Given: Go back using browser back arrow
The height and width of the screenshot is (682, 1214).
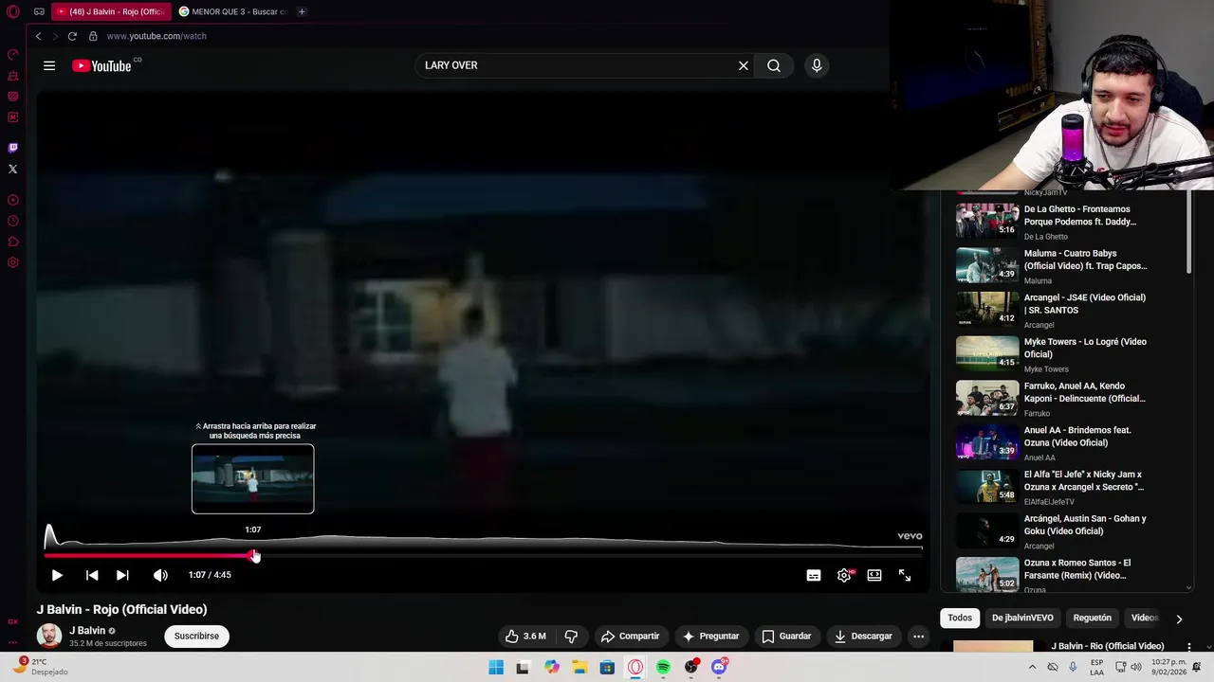Looking at the screenshot, I should tap(38, 36).
